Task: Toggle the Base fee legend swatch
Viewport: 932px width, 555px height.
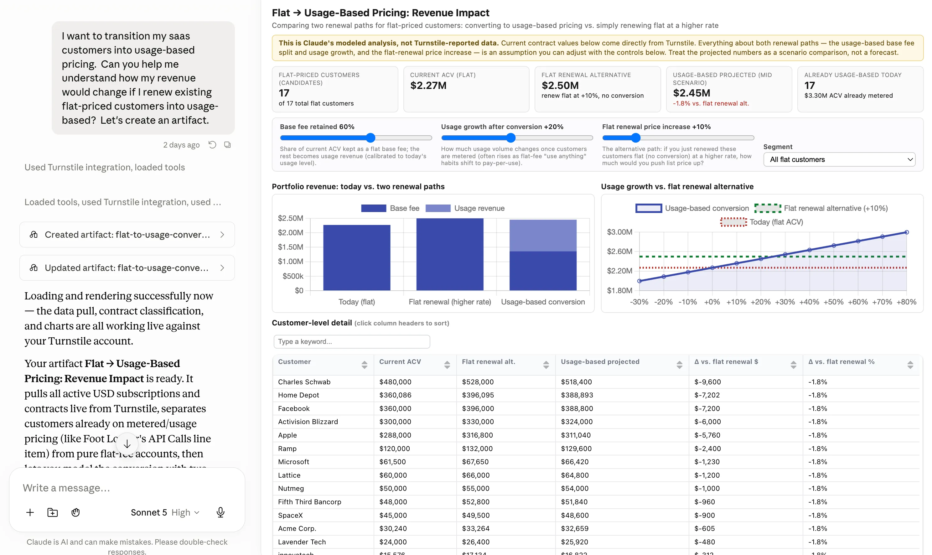Action: (374, 208)
